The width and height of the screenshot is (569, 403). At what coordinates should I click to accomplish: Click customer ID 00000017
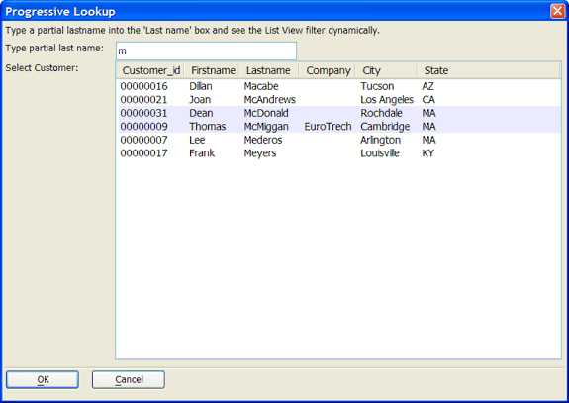tap(144, 153)
